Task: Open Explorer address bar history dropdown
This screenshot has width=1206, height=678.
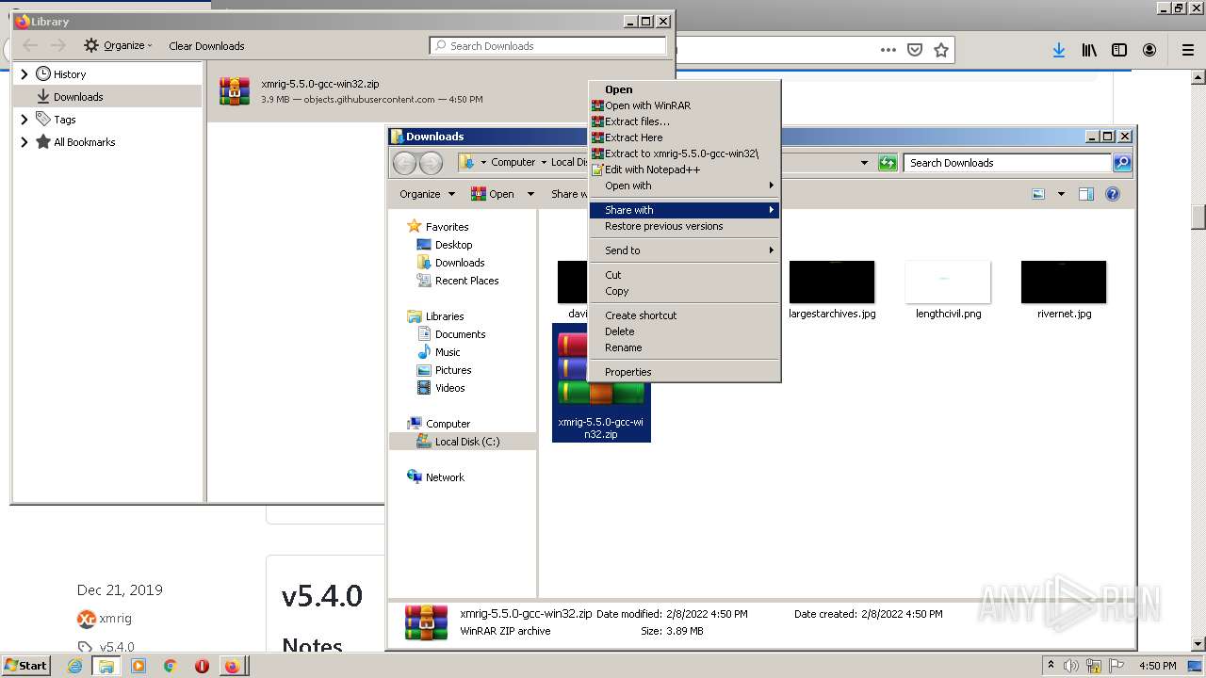Action: [x=864, y=163]
